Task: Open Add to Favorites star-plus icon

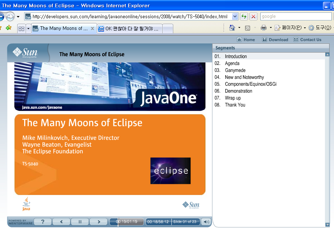Action: 9,28
